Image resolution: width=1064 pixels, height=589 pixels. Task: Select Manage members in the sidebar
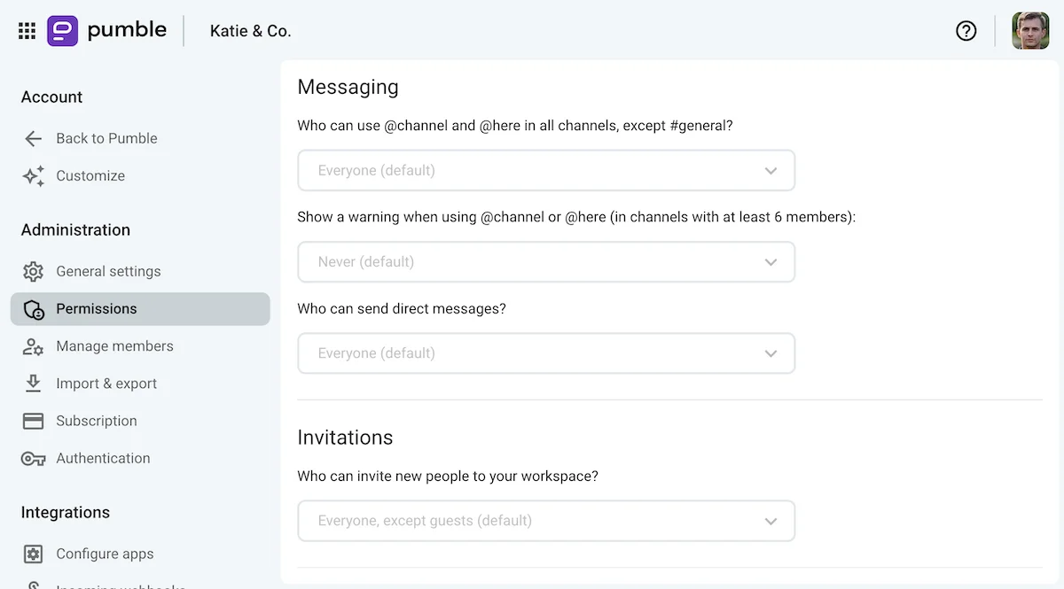(x=114, y=346)
